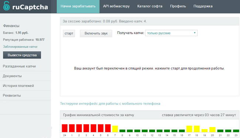Click the 'старт' button
The height and width of the screenshot is (138, 240).
point(69,33)
